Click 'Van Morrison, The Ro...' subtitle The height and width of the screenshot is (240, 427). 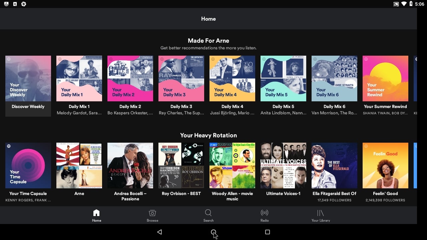[x=334, y=113]
